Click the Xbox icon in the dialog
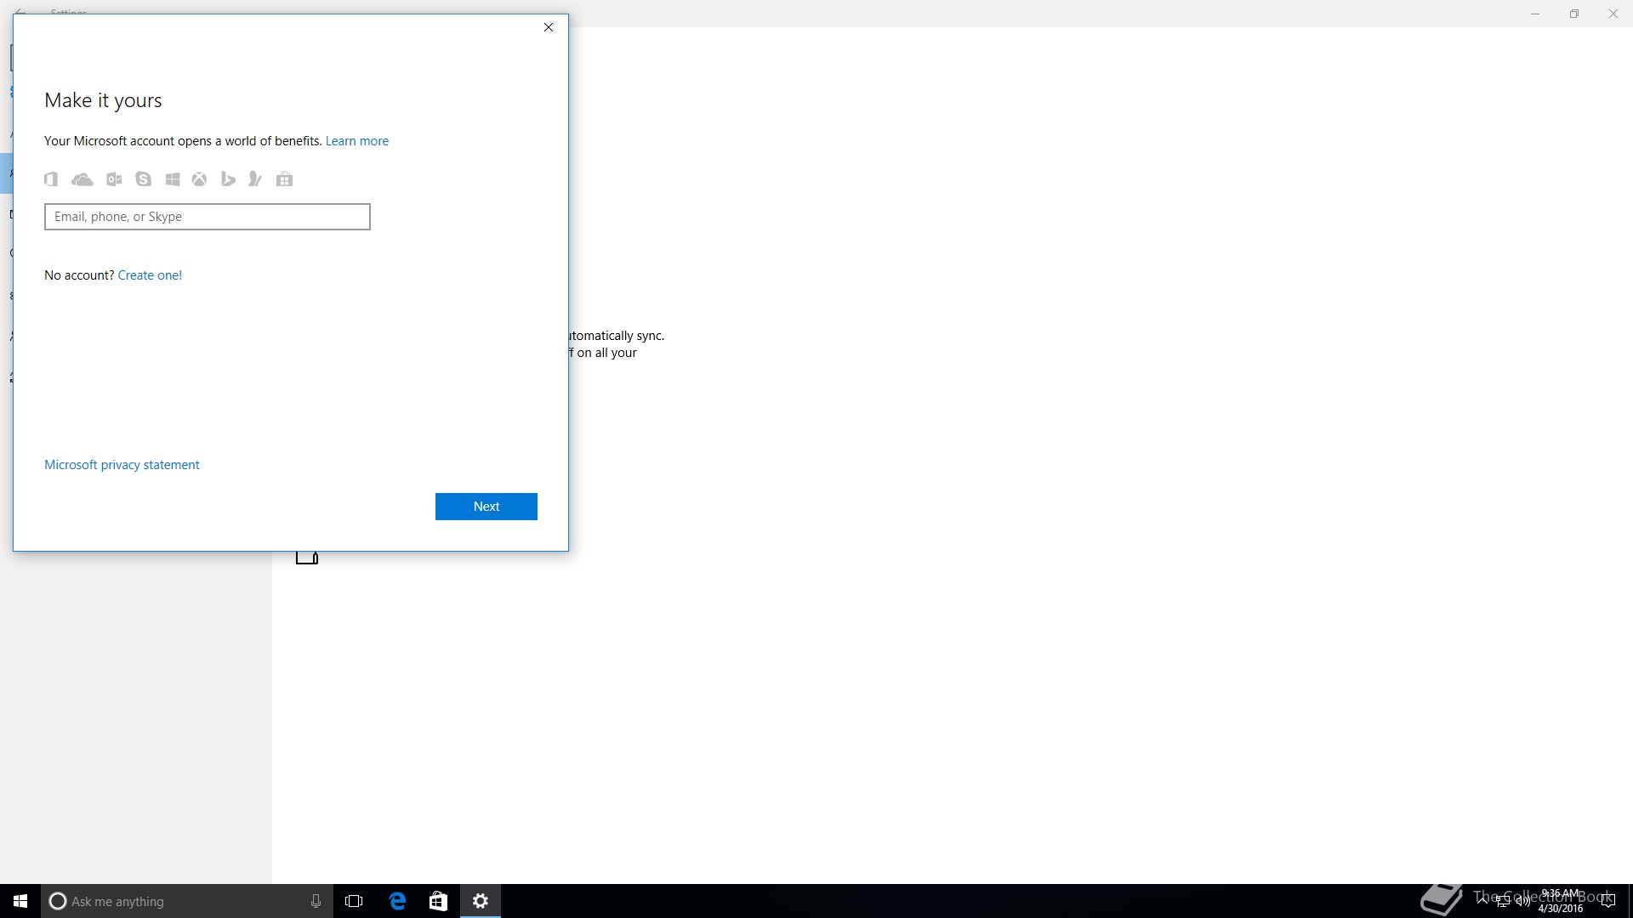 (199, 179)
